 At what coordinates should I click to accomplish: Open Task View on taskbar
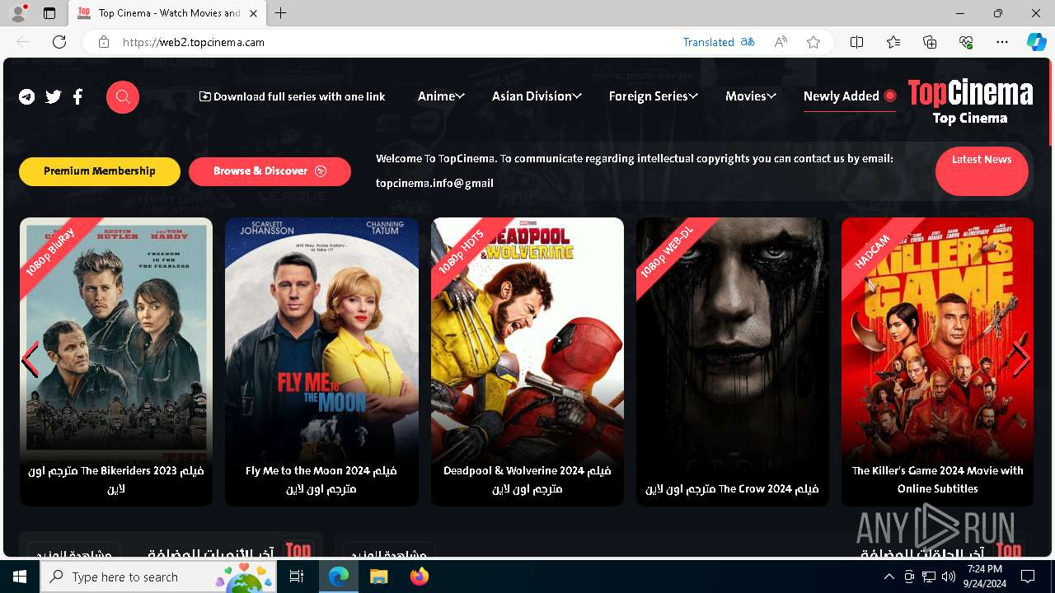[297, 577]
